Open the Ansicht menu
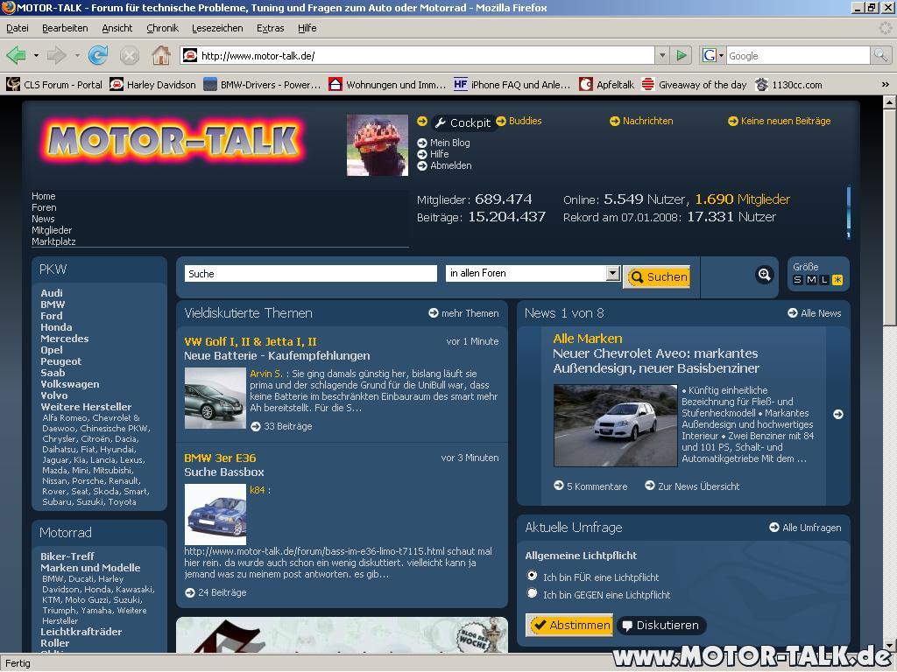 (117, 28)
